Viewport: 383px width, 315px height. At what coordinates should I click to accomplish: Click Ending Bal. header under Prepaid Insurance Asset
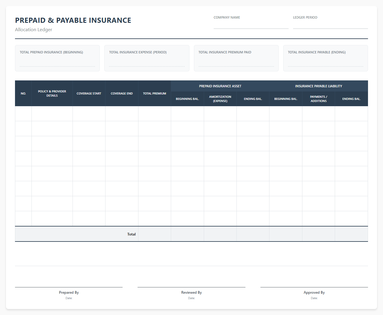pyautogui.click(x=253, y=99)
